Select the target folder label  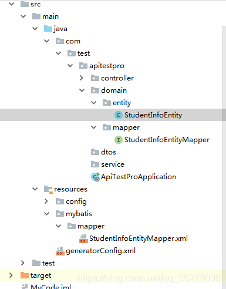pos(41,275)
